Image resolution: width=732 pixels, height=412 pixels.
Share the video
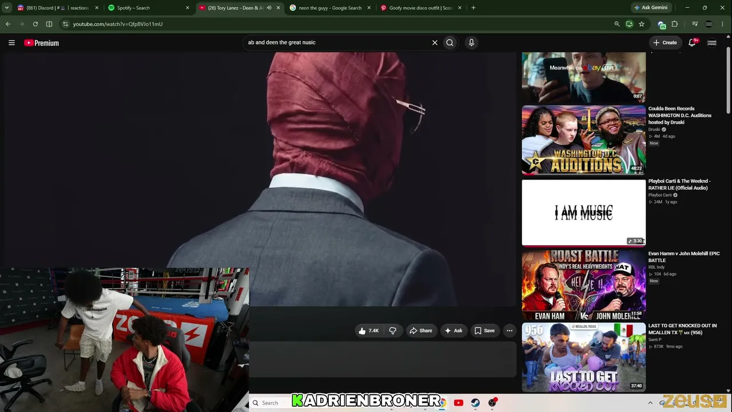click(420, 331)
